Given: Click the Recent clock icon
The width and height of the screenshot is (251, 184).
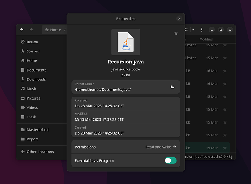Looking at the screenshot, I should click(x=23, y=42).
